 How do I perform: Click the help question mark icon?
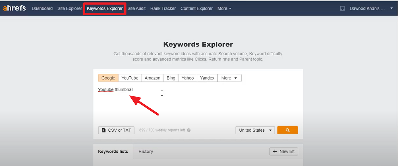tap(189, 130)
